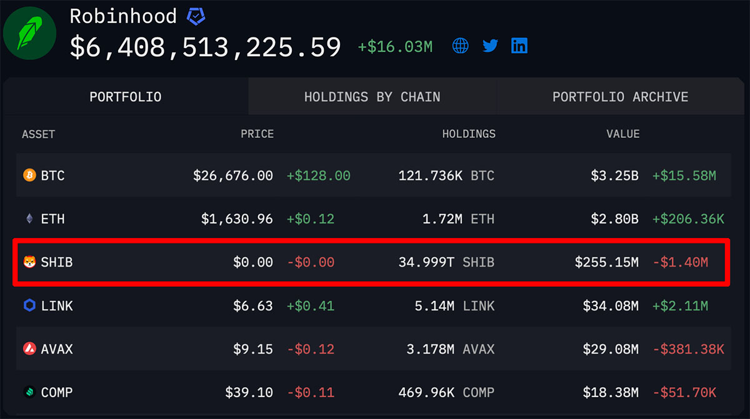Viewport: 750px width, 419px height.
Task: Click the holdings 34.999T SHIB
Action: coord(446,262)
